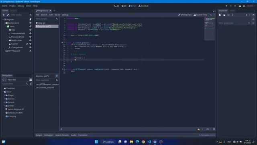
Task: Toggle alphabetical sort of methods list
Action: pyautogui.click(x=57, y=76)
